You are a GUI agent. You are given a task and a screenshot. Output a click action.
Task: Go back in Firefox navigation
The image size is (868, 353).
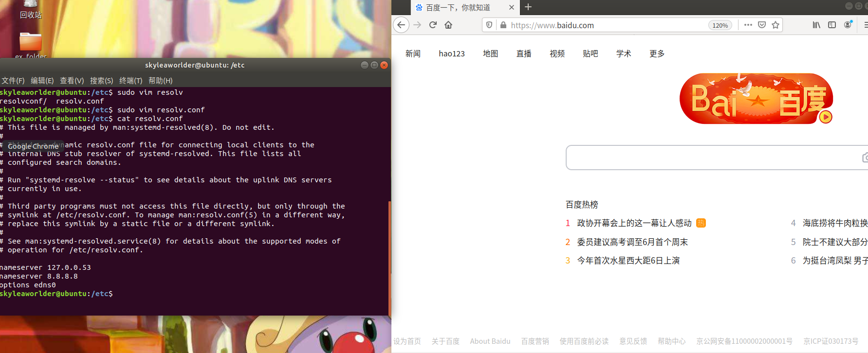pos(401,25)
